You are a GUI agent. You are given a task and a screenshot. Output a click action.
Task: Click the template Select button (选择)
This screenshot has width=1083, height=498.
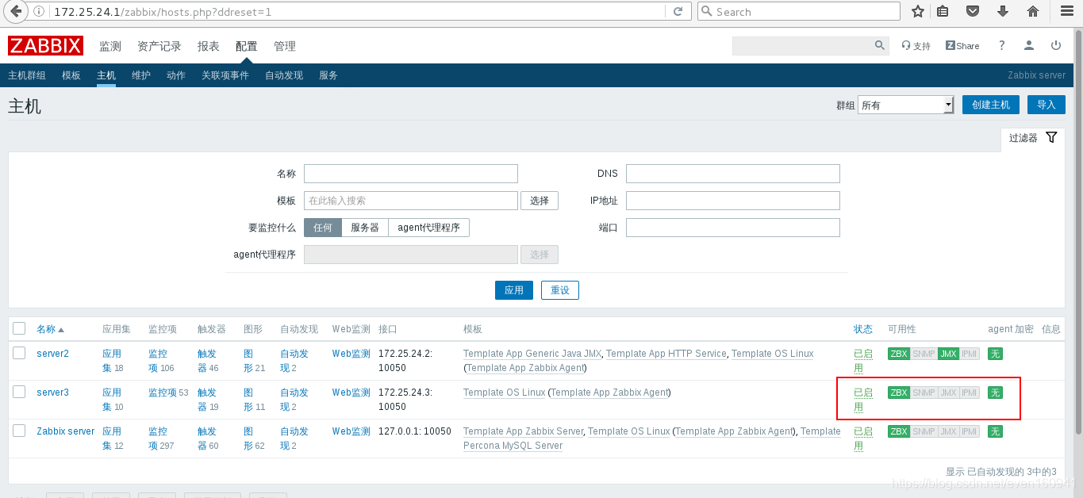[x=540, y=201]
